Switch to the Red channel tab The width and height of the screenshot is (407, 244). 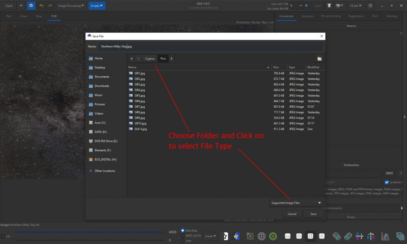coord(9,16)
